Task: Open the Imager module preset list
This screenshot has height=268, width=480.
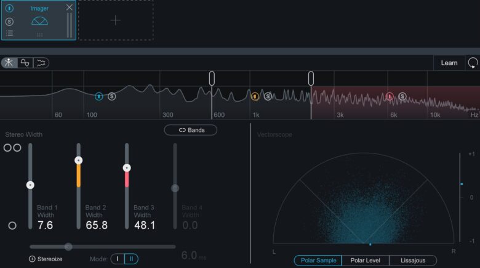Action: coord(9,34)
